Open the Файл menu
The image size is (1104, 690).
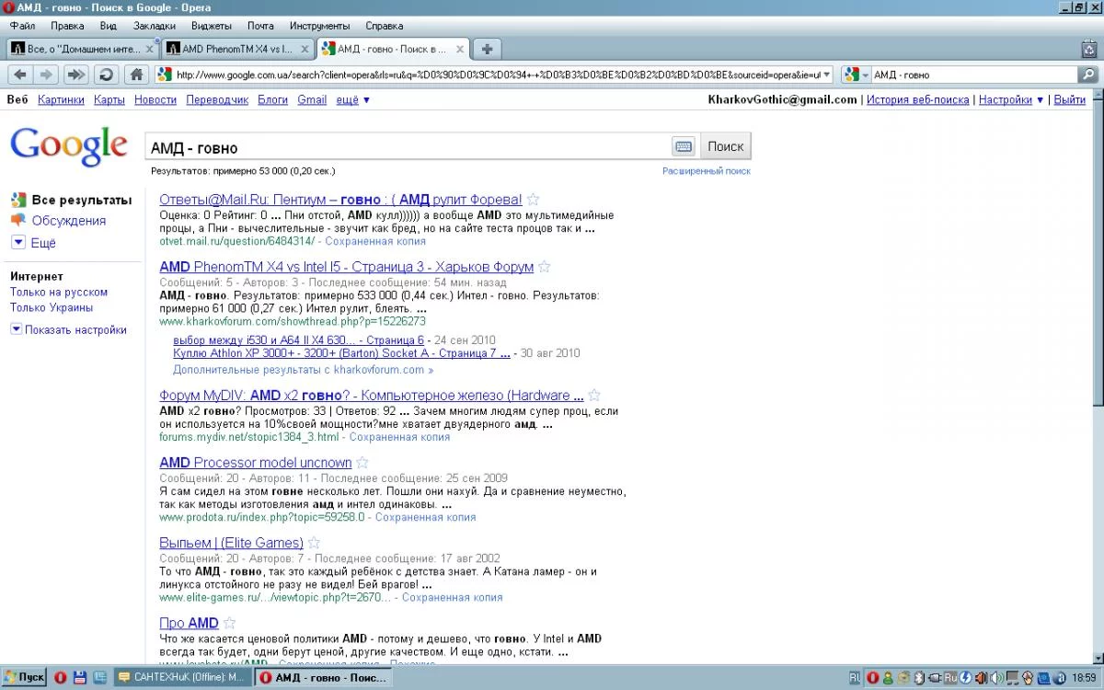(22, 26)
